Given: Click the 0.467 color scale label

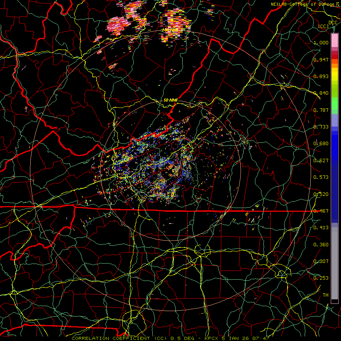Looking at the screenshot, I should click(321, 211).
